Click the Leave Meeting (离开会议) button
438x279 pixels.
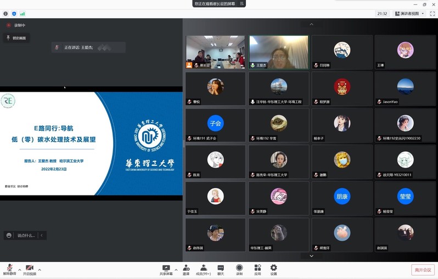pyautogui.click(x=423, y=270)
